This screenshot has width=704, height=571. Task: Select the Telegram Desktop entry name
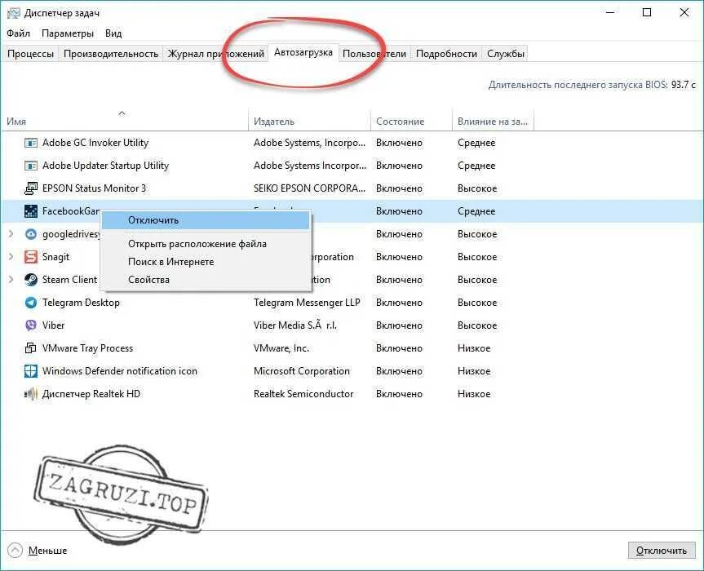coord(81,303)
